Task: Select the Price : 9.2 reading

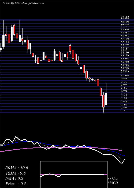Action: tap(16, 184)
